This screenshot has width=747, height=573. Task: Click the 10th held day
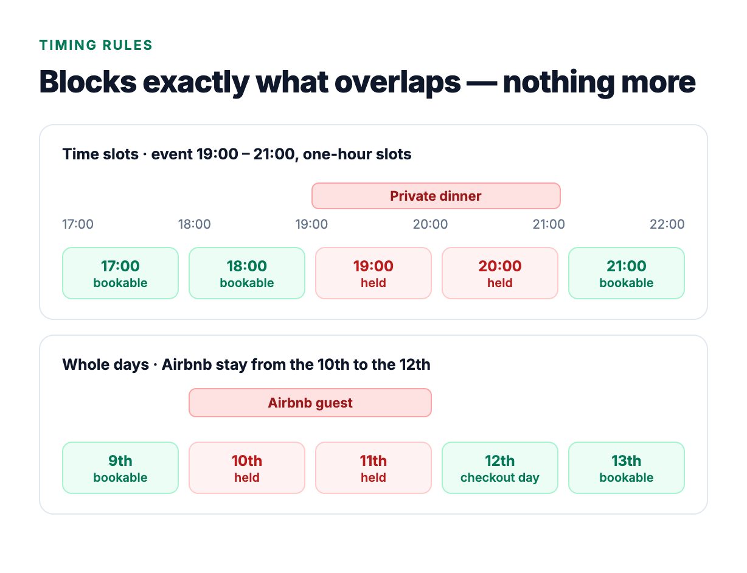[247, 468]
